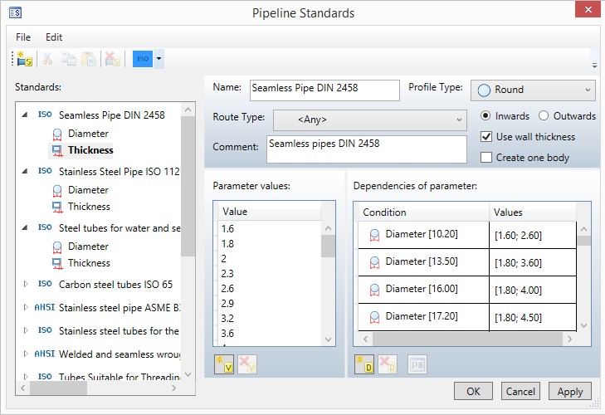Screen dimensions: 605x415
Task: Click the delete parameter value icon
Action: click(247, 364)
